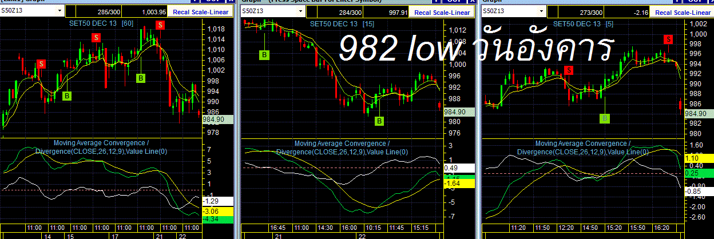
Task: Click the SET50 DEC 13 [15] chart title
Action: click(342, 23)
